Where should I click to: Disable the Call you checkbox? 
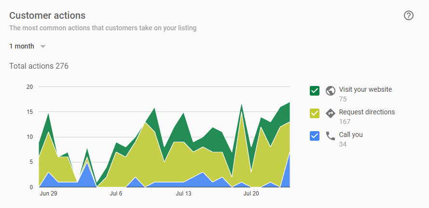(315, 136)
